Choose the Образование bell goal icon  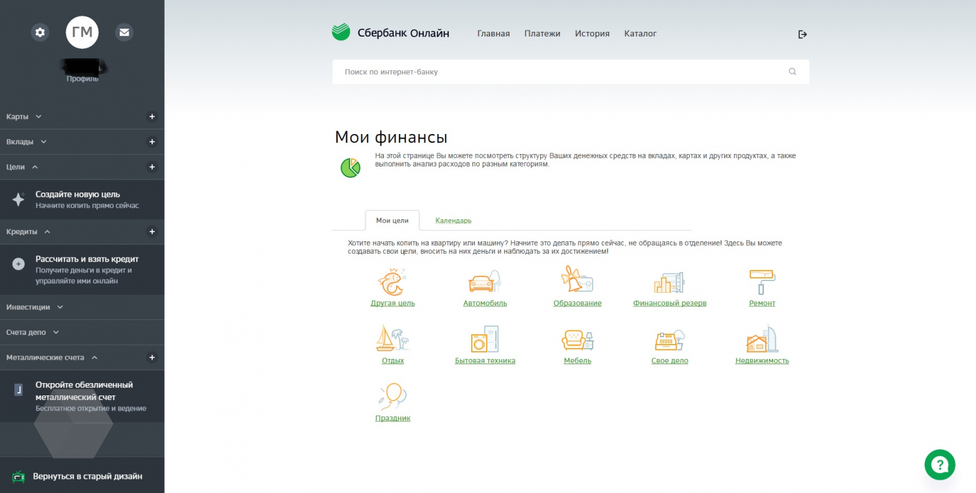pos(577,280)
